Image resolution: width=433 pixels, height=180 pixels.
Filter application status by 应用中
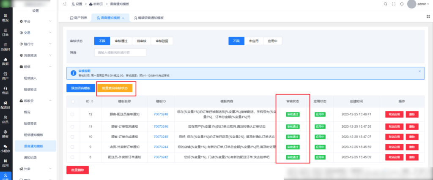[272, 41]
